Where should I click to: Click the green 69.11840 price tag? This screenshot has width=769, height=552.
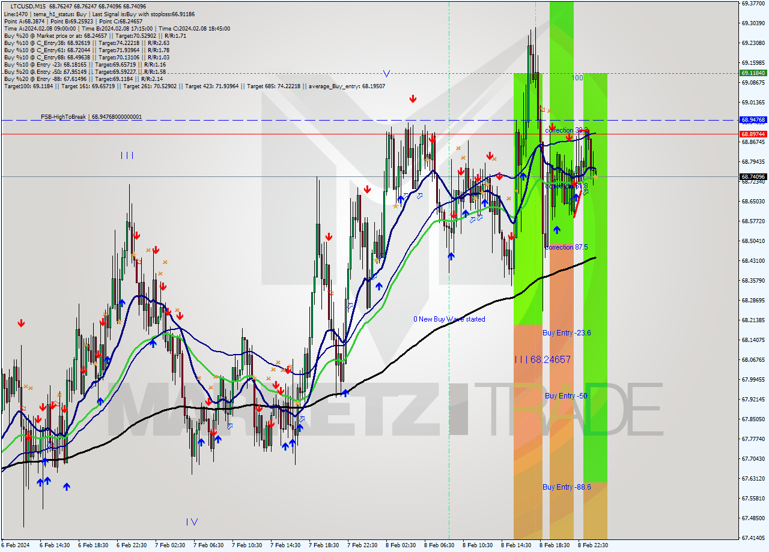point(753,73)
